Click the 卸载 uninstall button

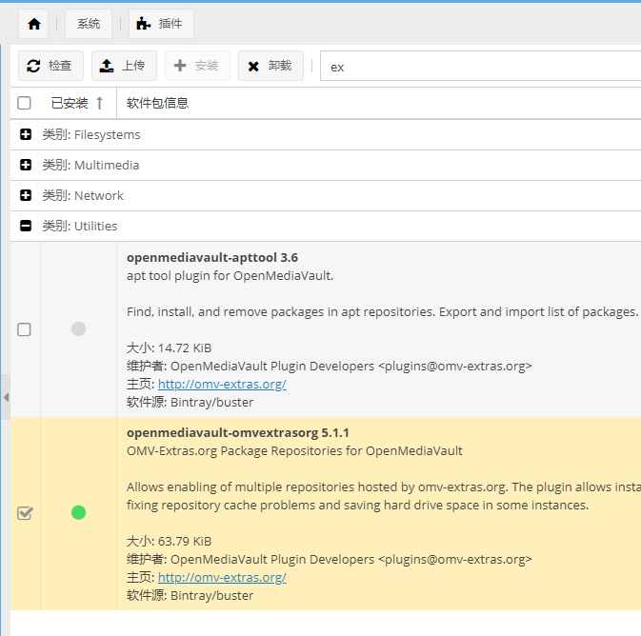click(270, 66)
